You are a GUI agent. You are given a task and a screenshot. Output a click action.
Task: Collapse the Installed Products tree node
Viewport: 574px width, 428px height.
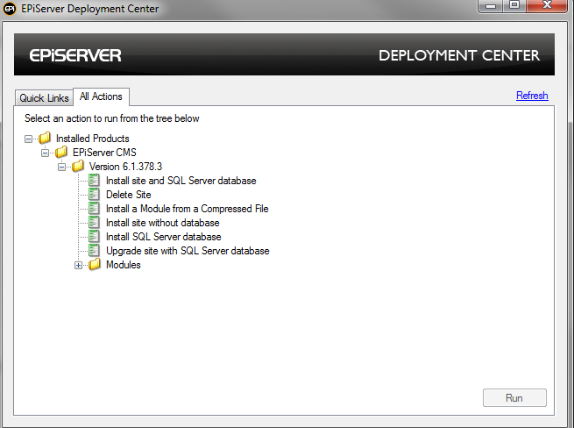pos(28,139)
